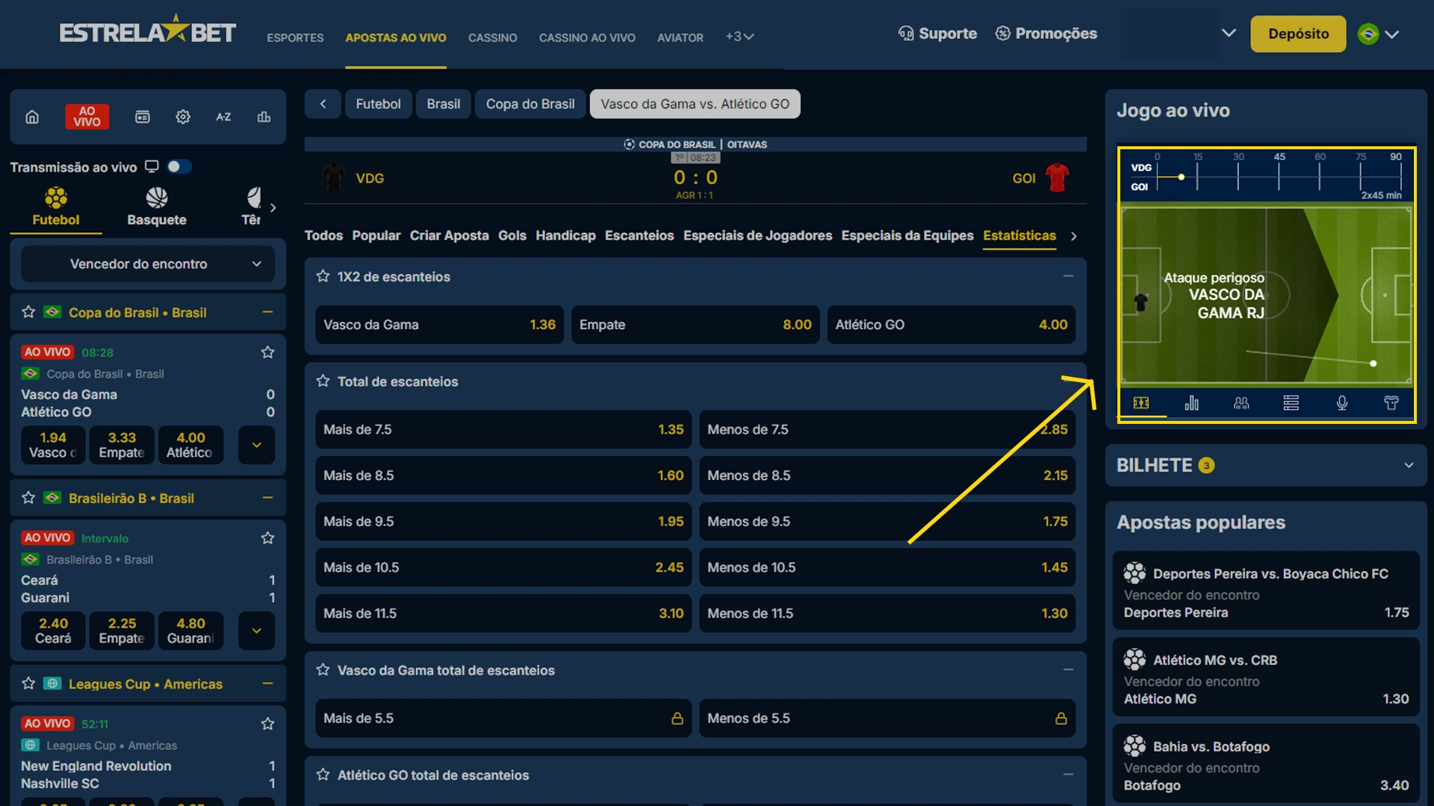The height and width of the screenshot is (806, 1434).
Task: Star Vasco da Gama total de escanteios market
Action: tap(323, 670)
